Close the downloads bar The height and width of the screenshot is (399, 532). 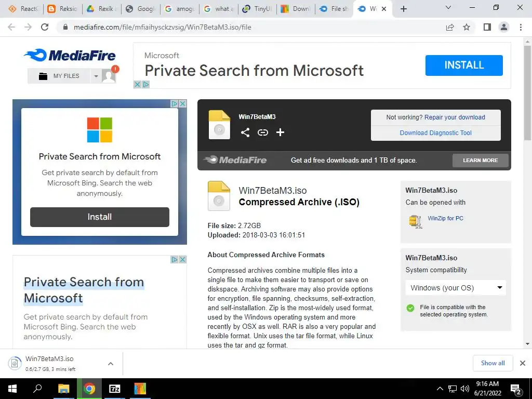click(x=523, y=363)
